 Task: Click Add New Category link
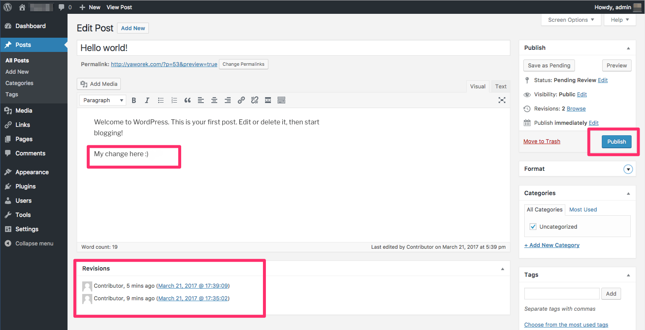click(552, 245)
